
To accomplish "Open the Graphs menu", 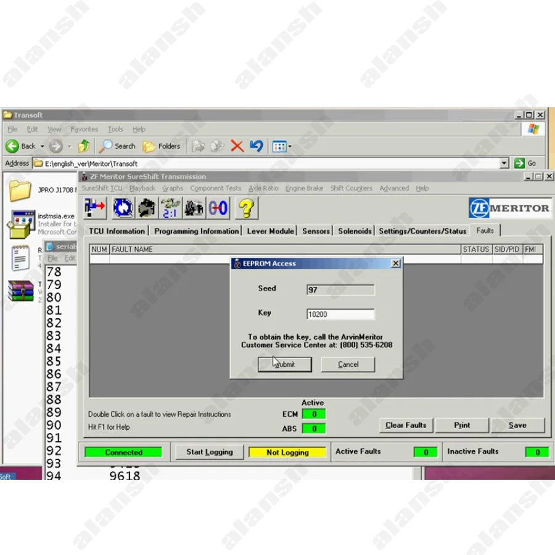I will pos(173,188).
